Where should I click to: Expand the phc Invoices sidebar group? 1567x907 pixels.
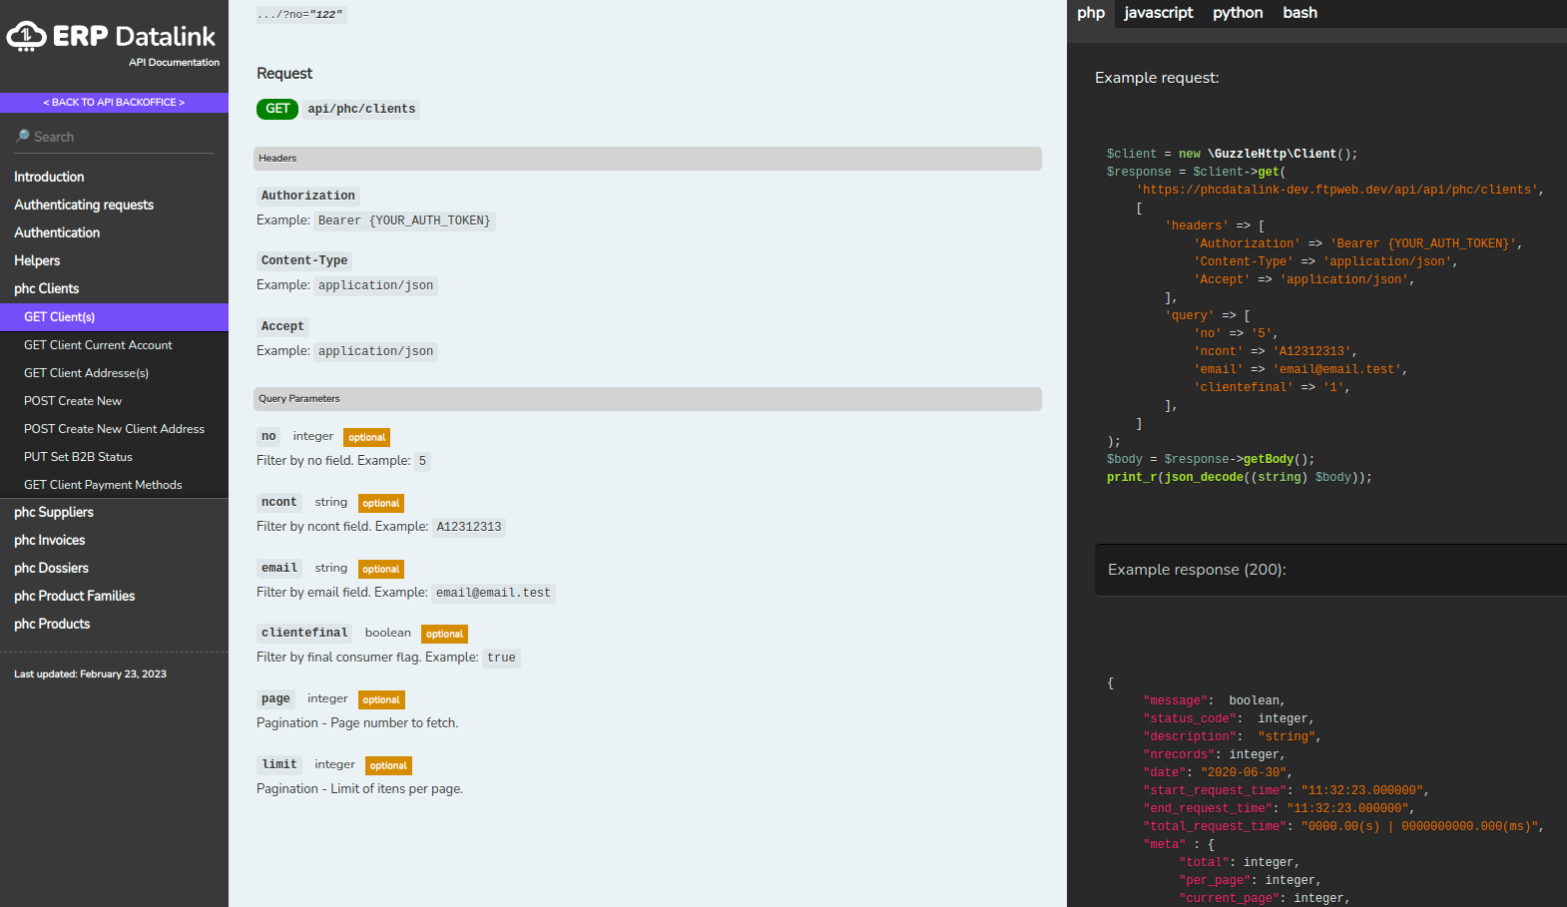(x=50, y=540)
